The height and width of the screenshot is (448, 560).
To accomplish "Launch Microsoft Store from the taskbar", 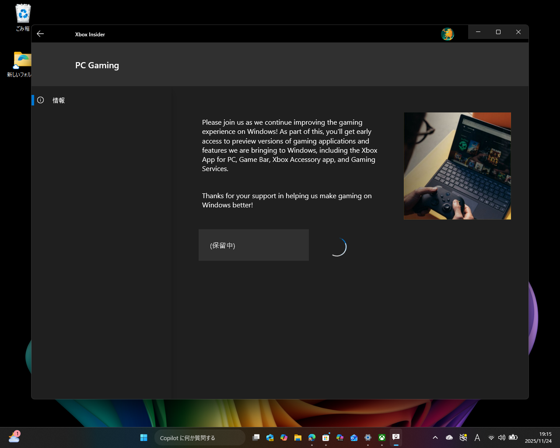I will pos(326,437).
